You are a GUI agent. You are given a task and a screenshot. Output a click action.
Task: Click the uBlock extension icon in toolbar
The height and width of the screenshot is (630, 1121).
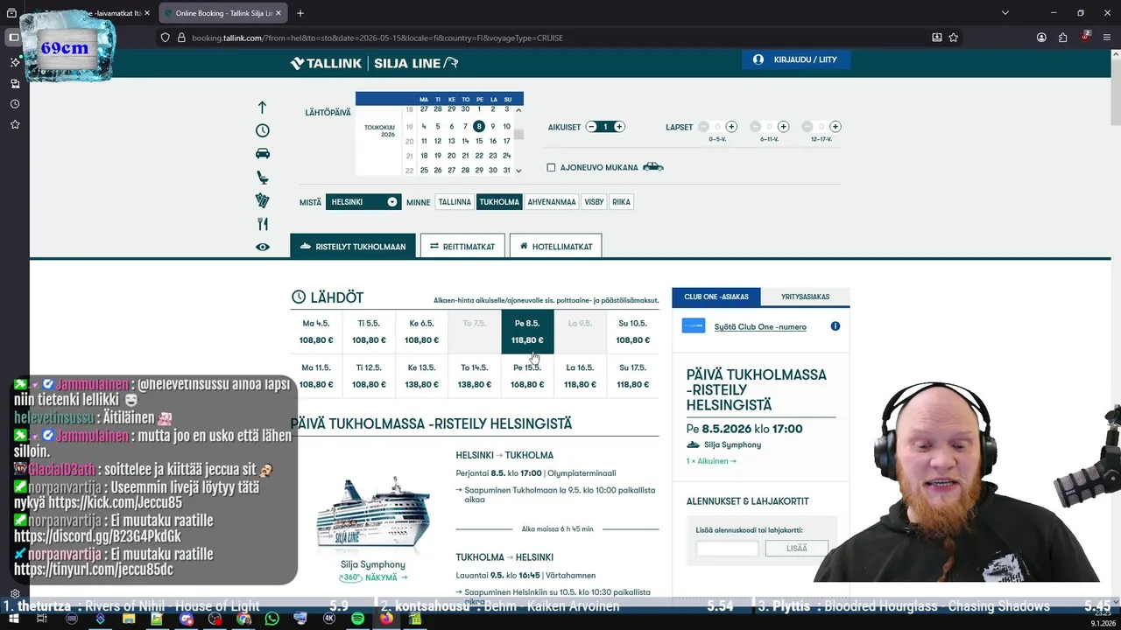click(x=1085, y=38)
